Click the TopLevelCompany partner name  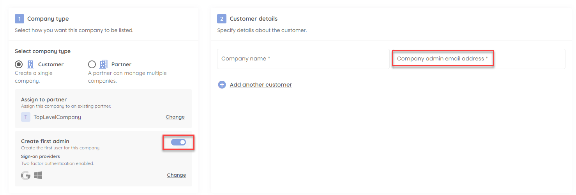(x=57, y=117)
